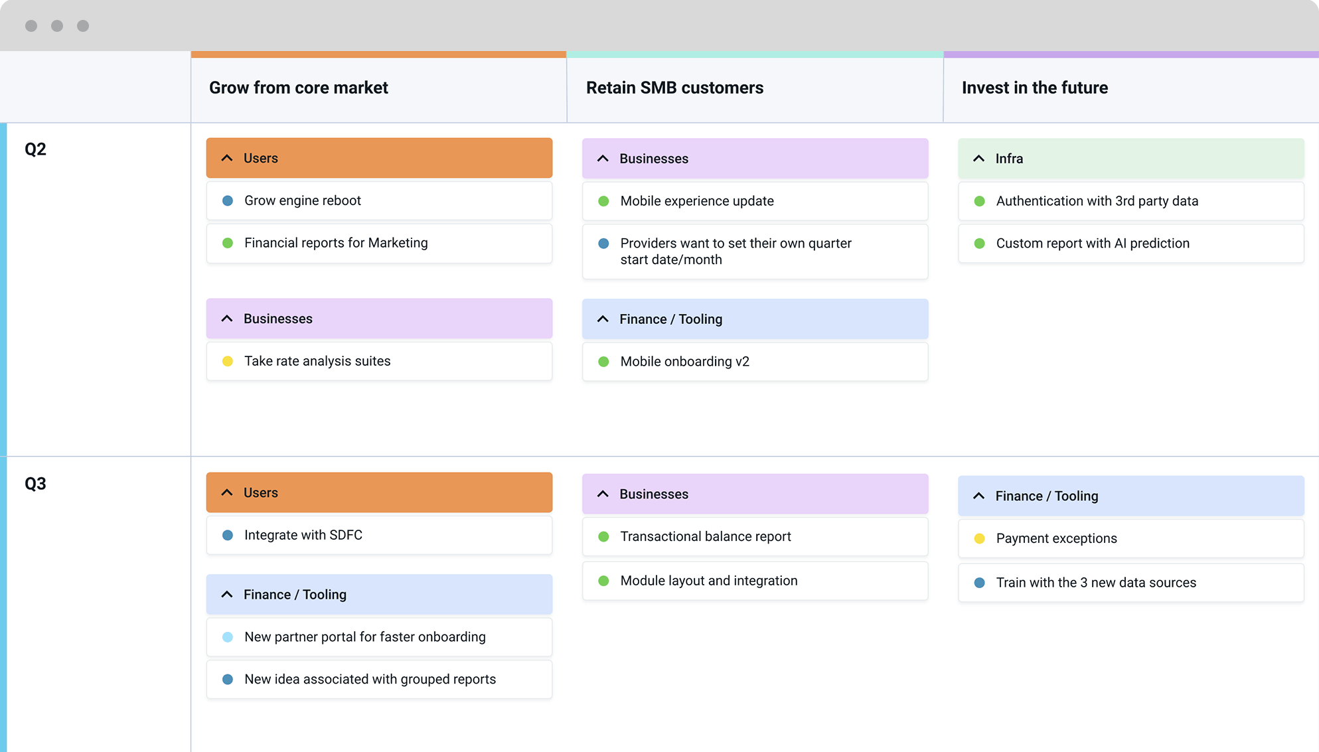Open the Integrate with SDFC card
Image resolution: width=1319 pixels, height=752 pixels.
[379, 535]
